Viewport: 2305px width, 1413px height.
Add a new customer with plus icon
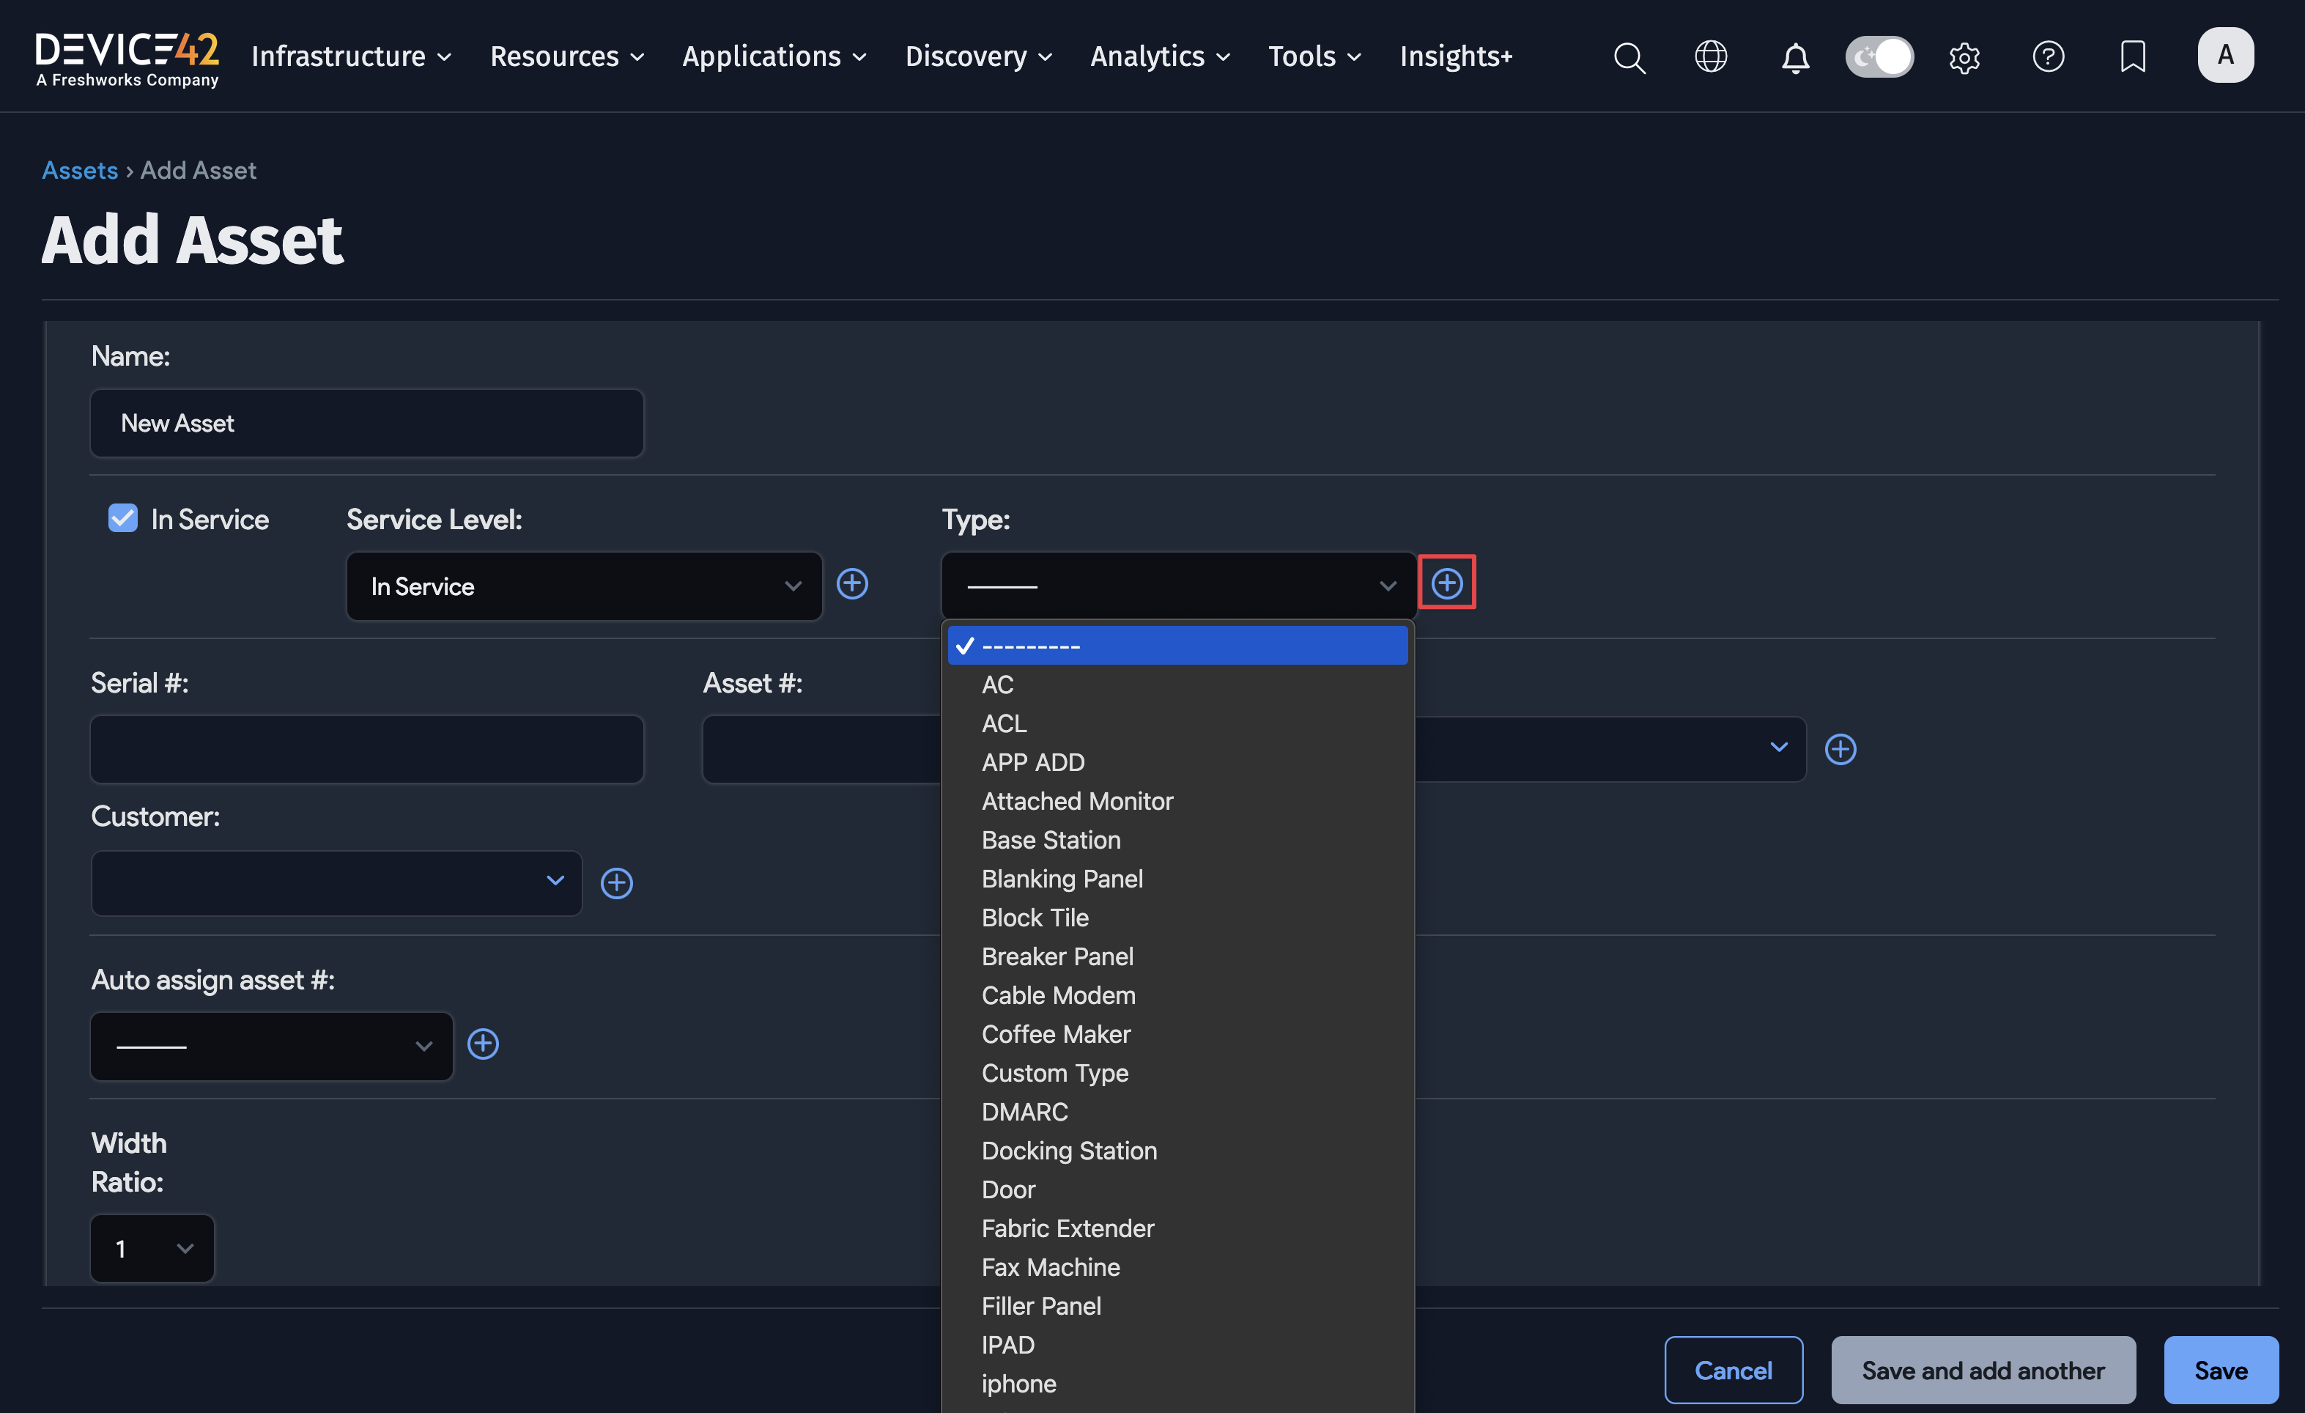pos(616,882)
